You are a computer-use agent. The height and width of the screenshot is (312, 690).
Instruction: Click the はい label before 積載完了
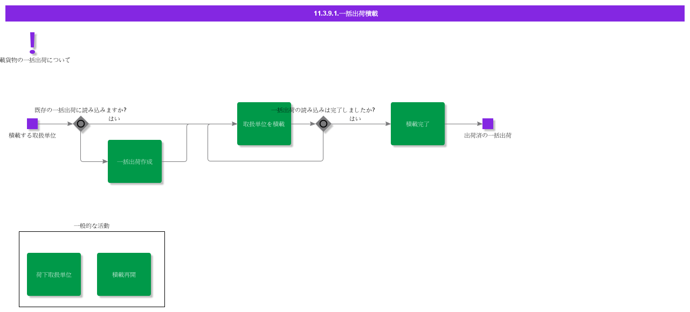pos(355,119)
